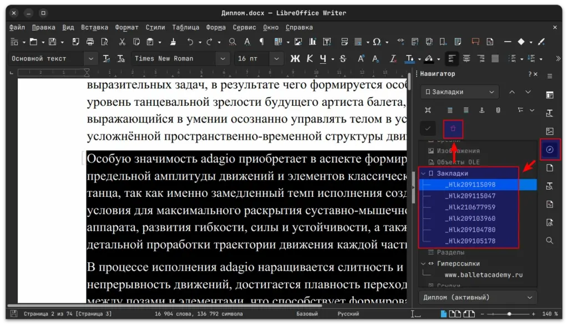Open the Find sidebar via magnifier icon

[x=549, y=241]
